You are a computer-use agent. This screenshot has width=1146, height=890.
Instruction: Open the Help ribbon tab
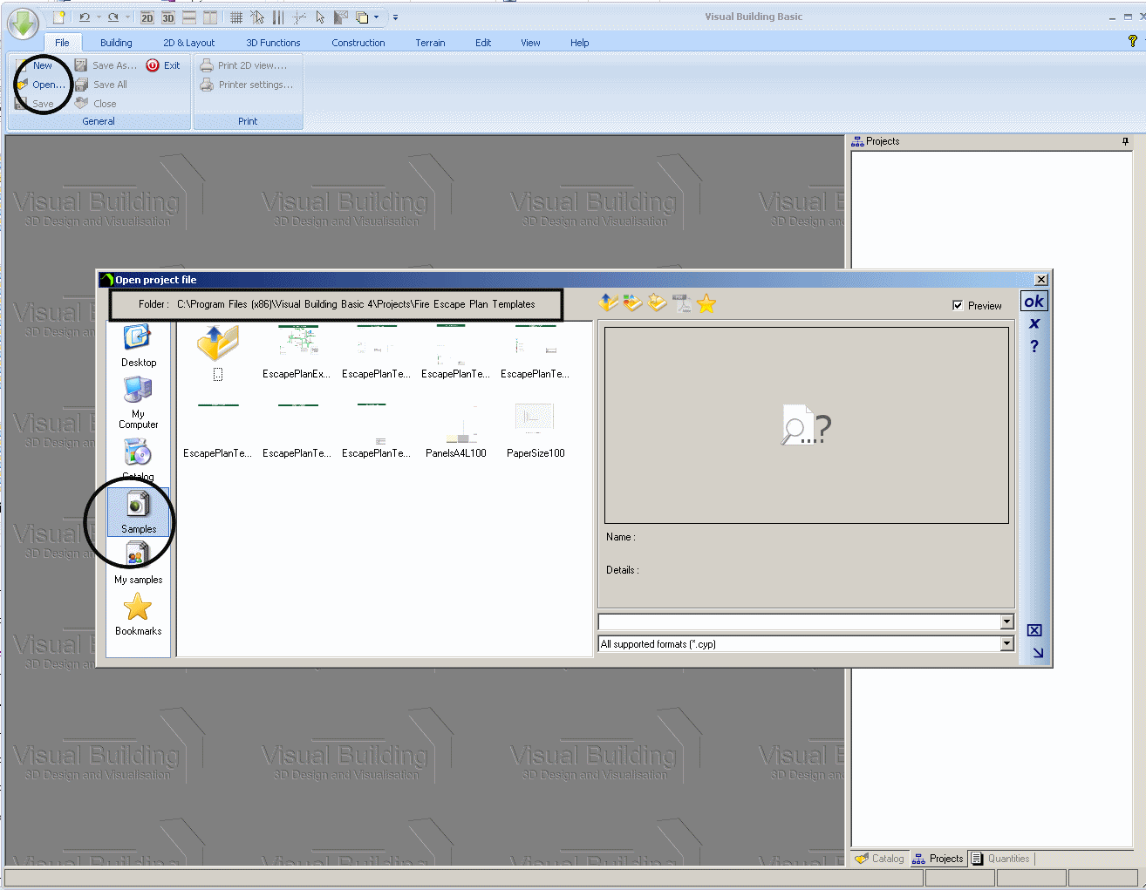(x=580, y=43)
